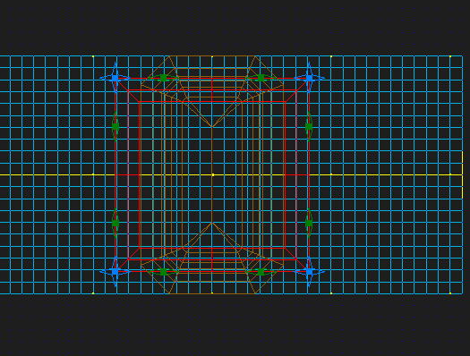Select the bottom-left blue corner handle
The image size is (470, 356).
[x=115, y=272]
